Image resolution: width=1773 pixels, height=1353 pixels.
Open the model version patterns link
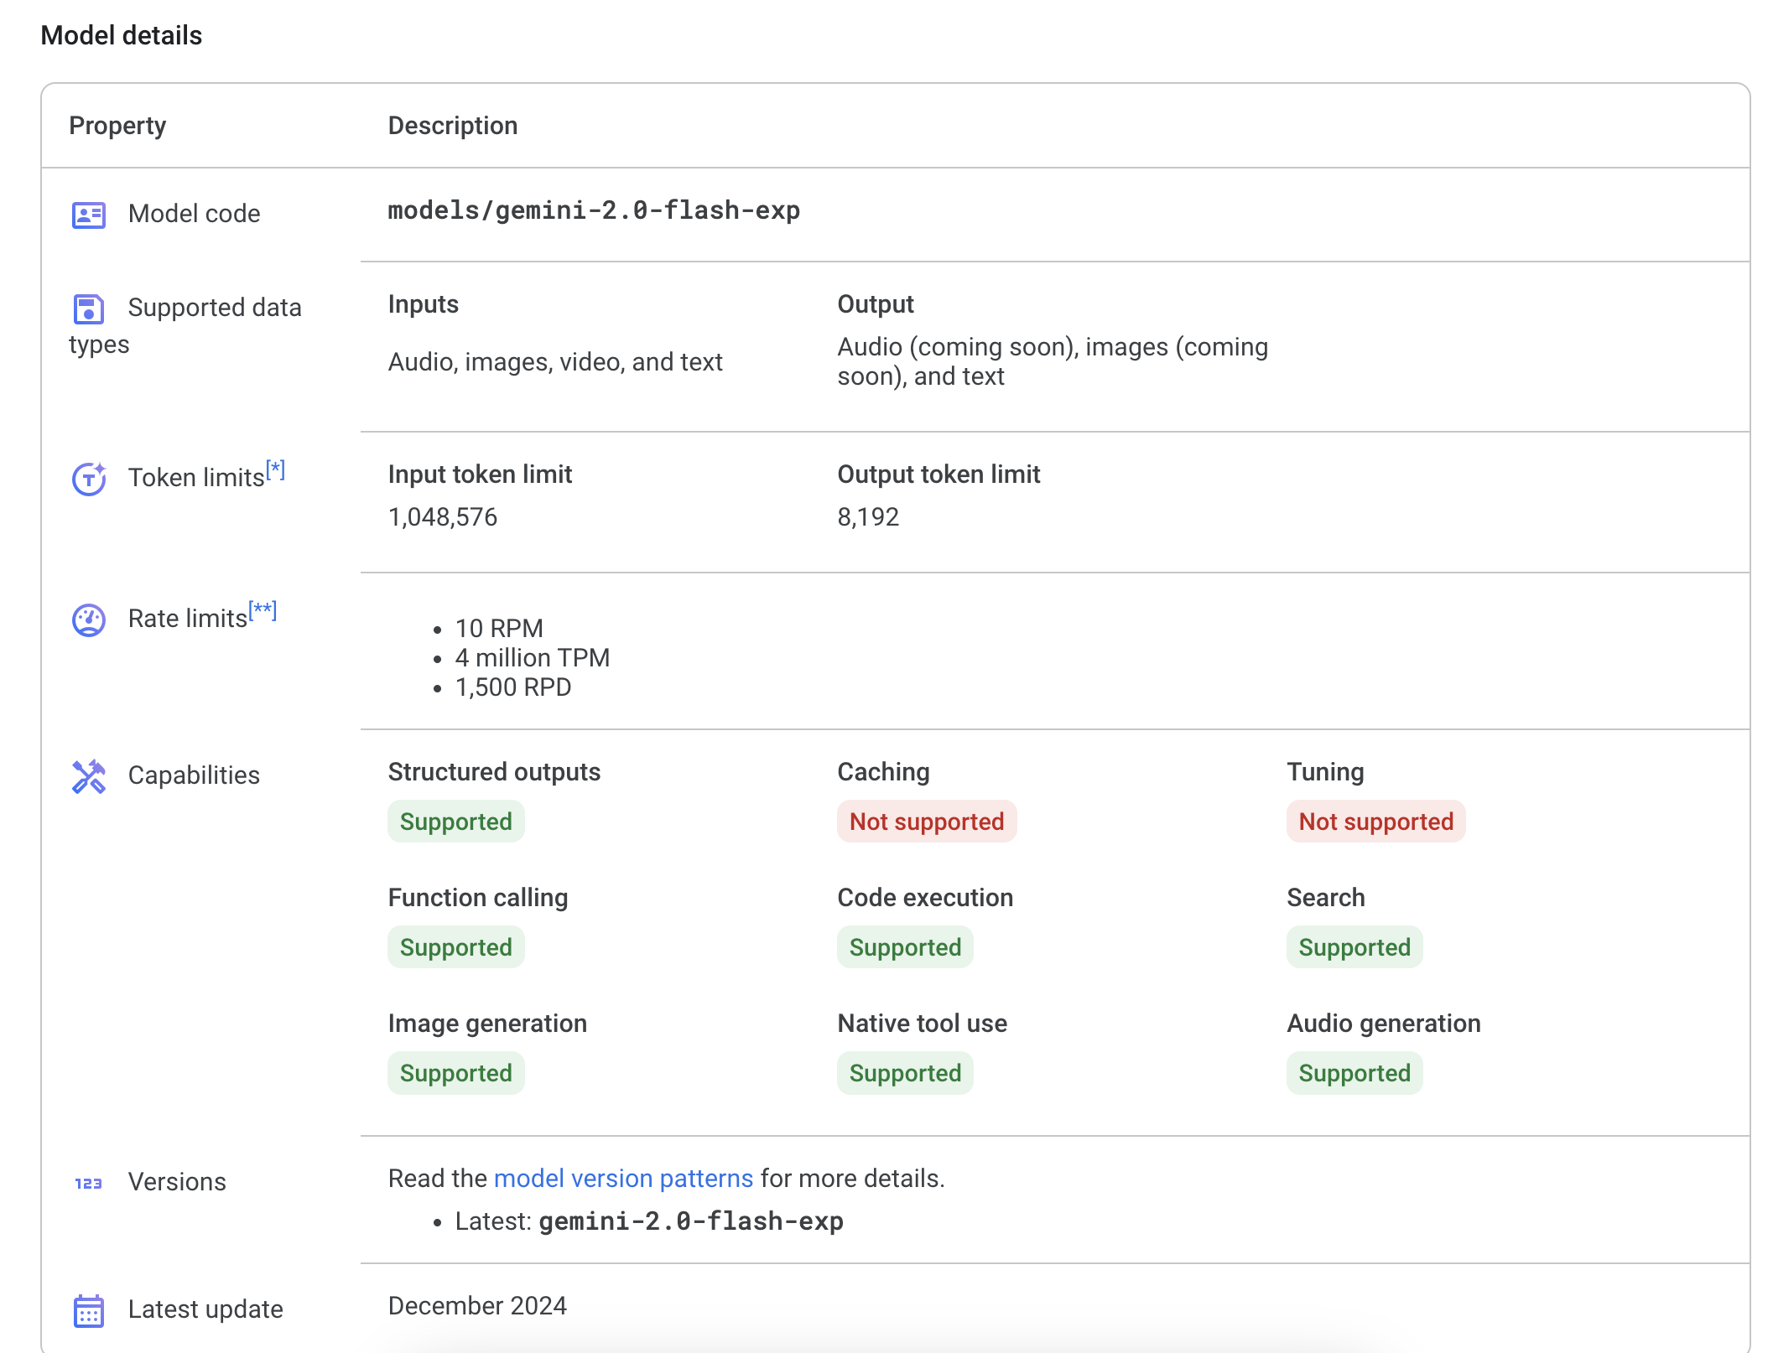coord(623,1179)
